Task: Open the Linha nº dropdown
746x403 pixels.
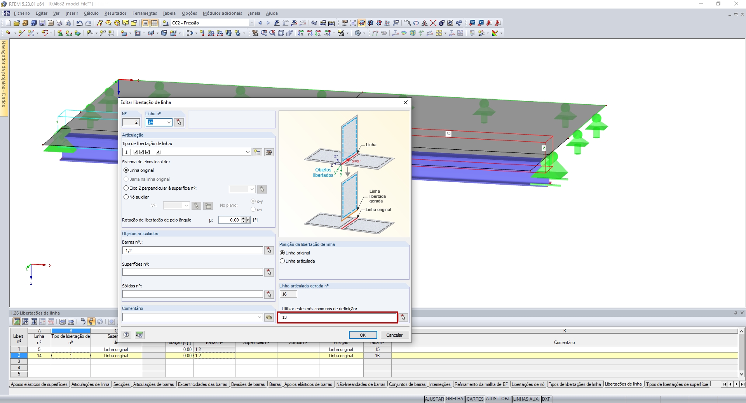Action: [169, 123]
